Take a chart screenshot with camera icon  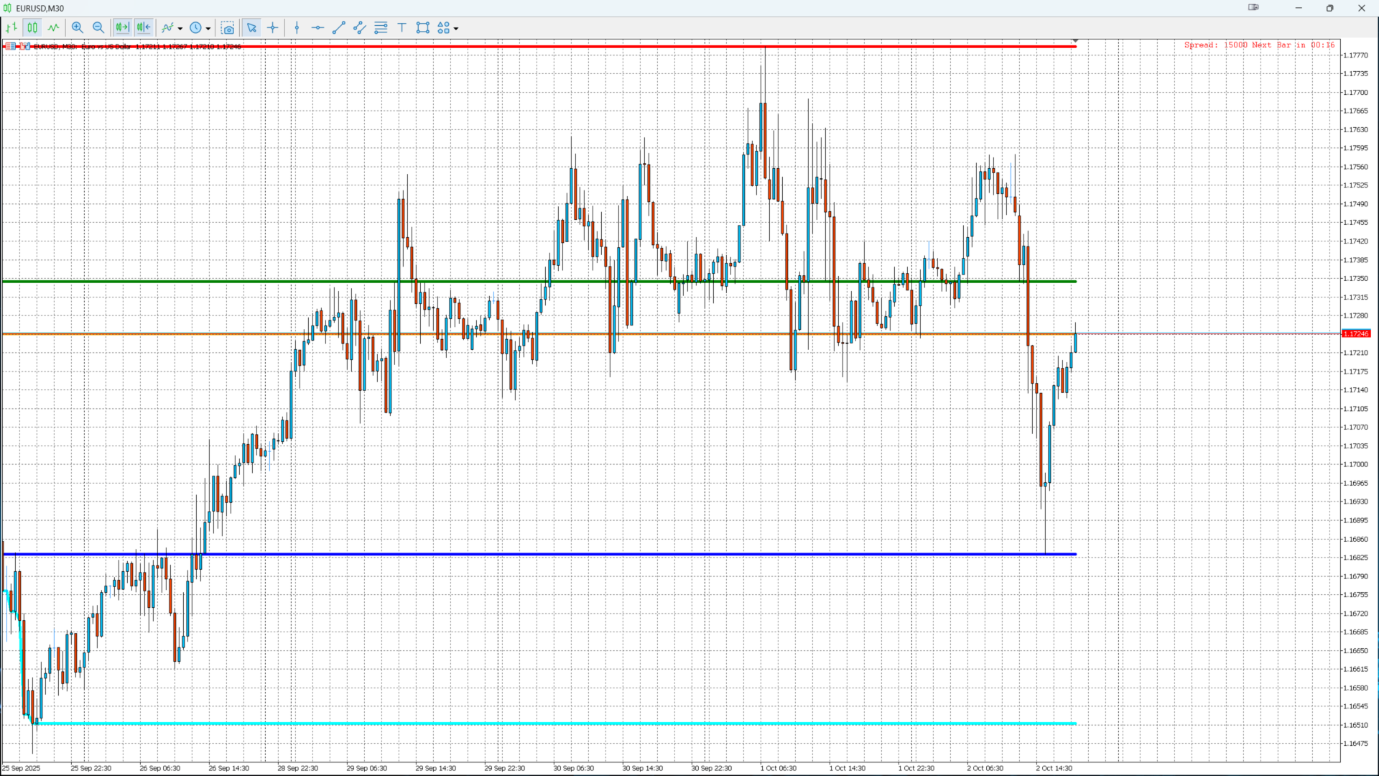[228, 28]
